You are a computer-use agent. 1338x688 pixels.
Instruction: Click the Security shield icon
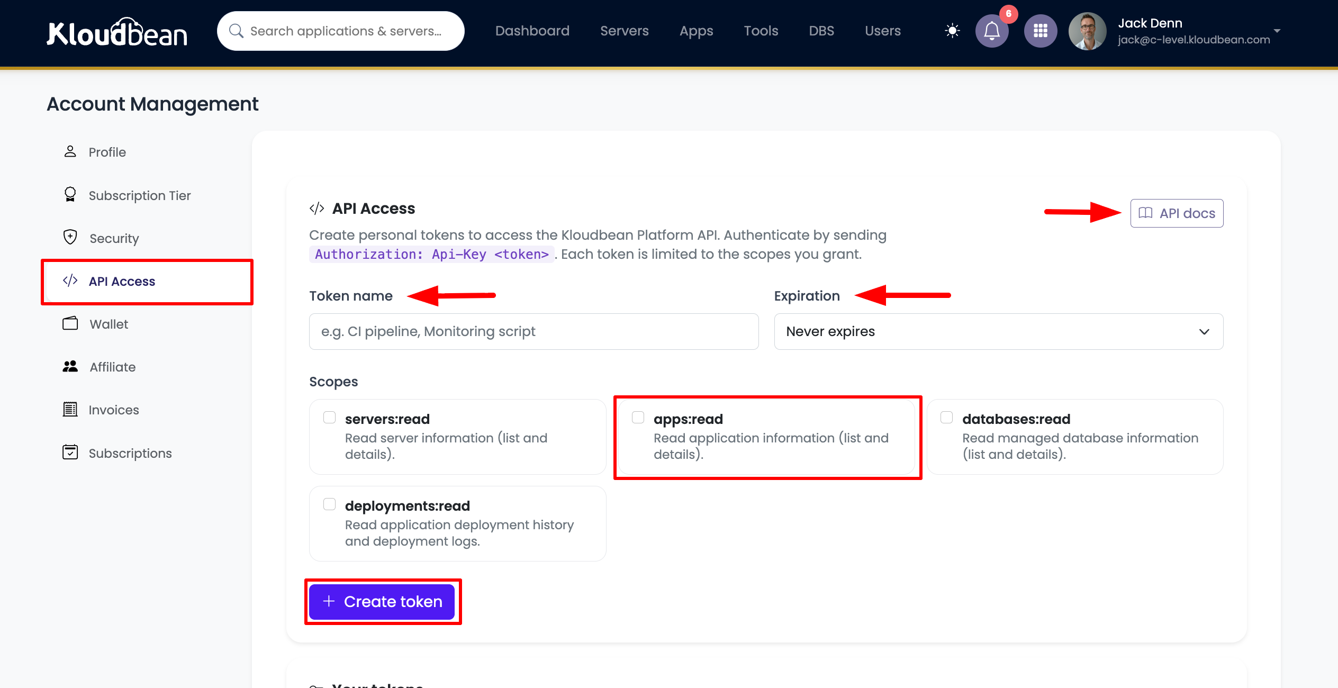(70, 237)
